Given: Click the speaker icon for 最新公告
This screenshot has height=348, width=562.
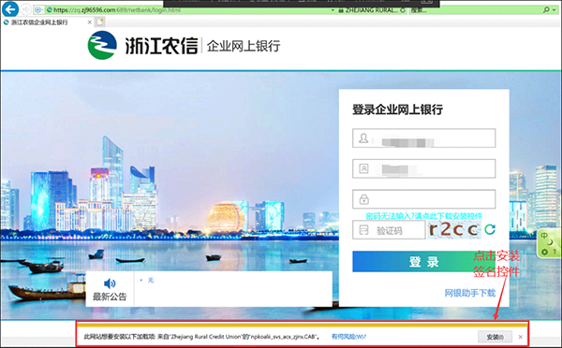Looking at the screenshot, I should tap(110, 283).
